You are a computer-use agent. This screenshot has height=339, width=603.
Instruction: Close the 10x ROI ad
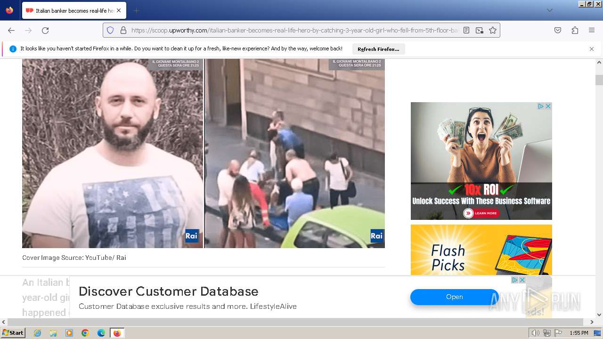[548, 106]
